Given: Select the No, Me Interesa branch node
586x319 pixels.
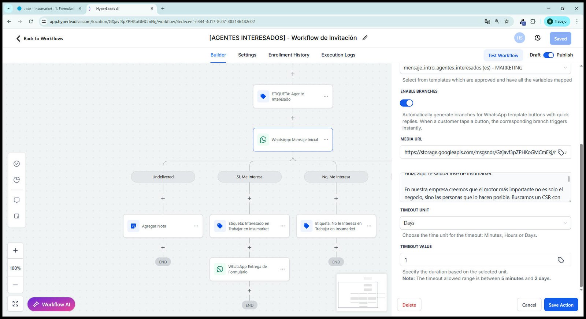Looking at the screenshot, I should click(336, 177).
